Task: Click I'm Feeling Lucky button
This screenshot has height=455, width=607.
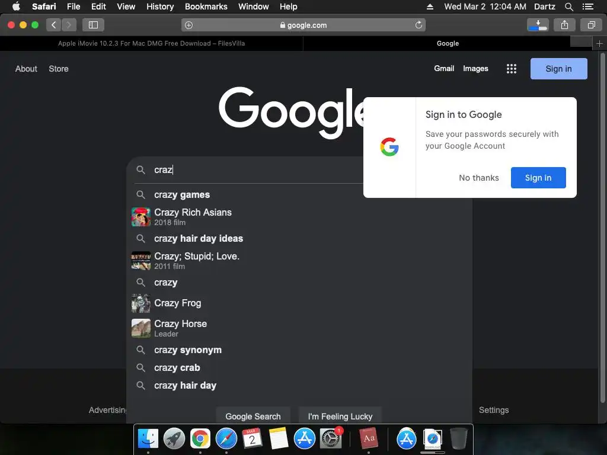Action: [340, 416]
